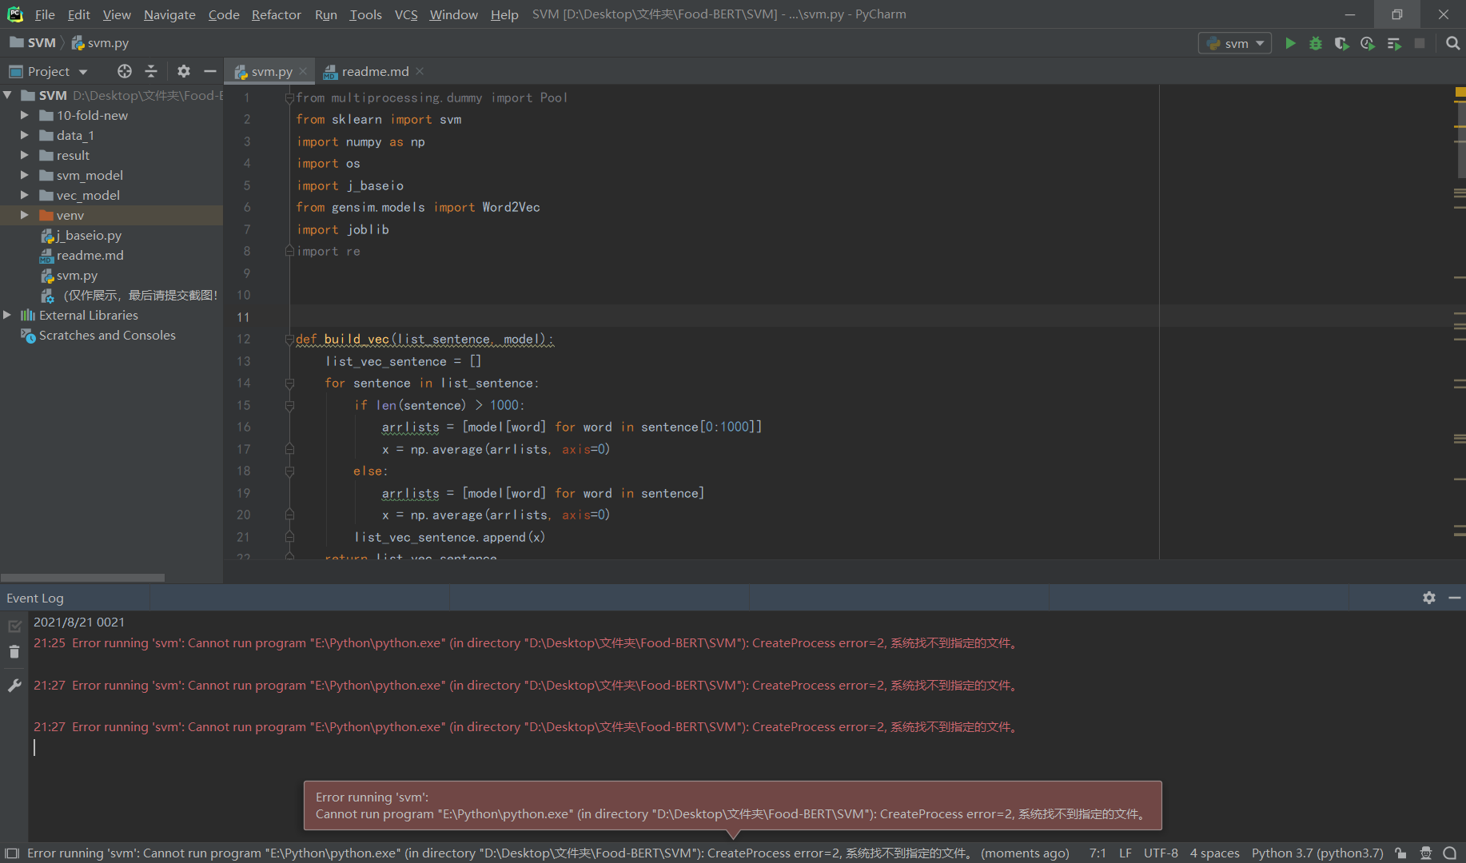Click the Stop process icon
Image resolution: width=1466 pixels, height=863 pixels.
(1420, 43)
